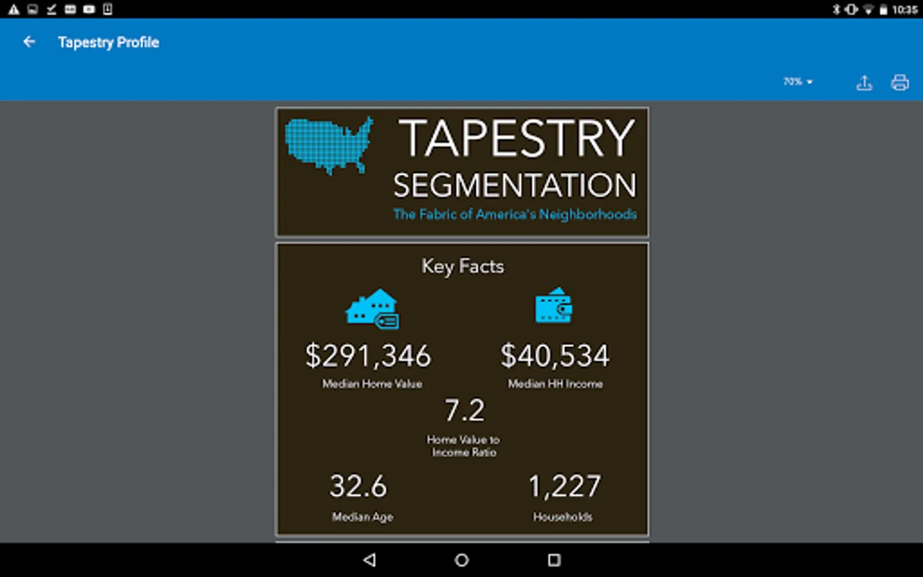Select the 7.2 ratio value
Screen dimensions: 923x577
pos(465,411)
